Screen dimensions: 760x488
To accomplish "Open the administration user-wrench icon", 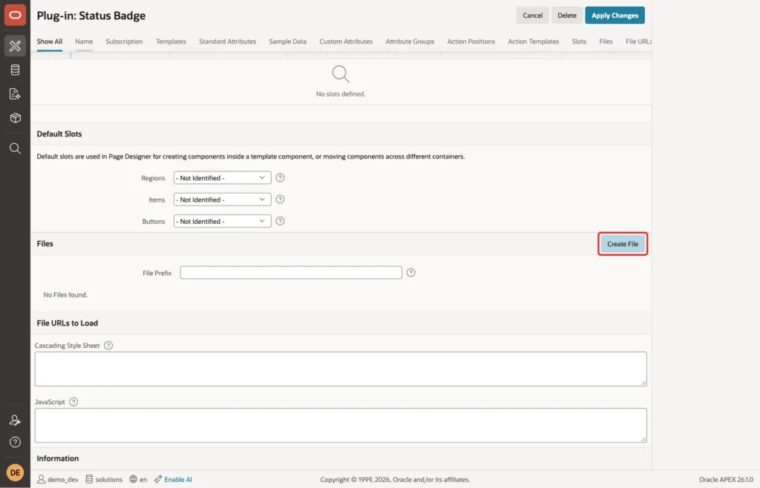I will pyautogui.click(x=15, y=421).
